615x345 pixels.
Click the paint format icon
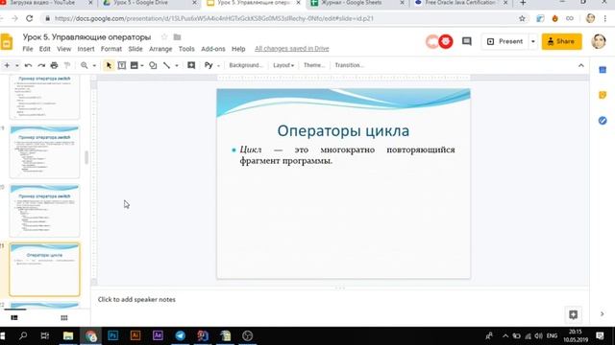click(x=67, y=65)
